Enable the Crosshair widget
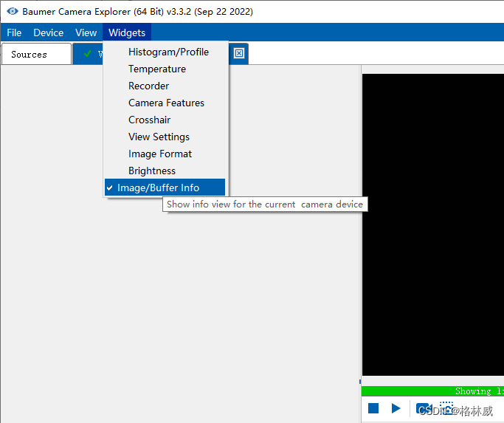504x423 pixels. click(165, 120)
